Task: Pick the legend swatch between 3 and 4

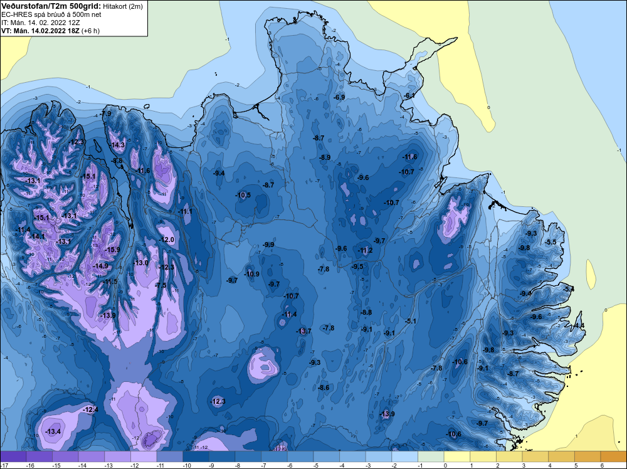Action: (535, 456)
